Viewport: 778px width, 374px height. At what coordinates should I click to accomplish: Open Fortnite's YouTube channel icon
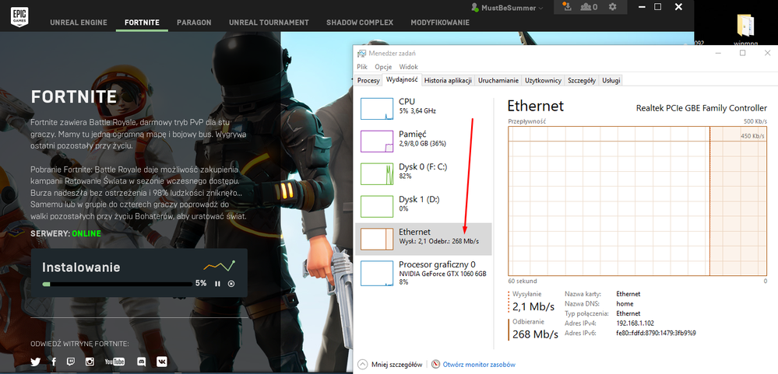point(114,362)
